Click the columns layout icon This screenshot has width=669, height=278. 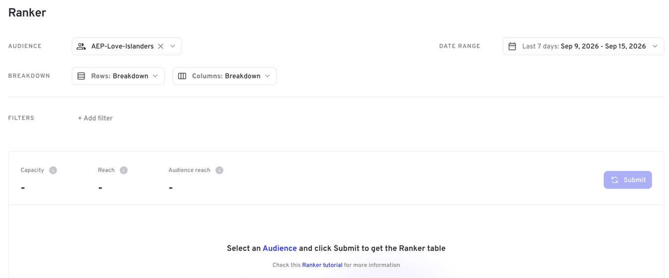(182, 76)
